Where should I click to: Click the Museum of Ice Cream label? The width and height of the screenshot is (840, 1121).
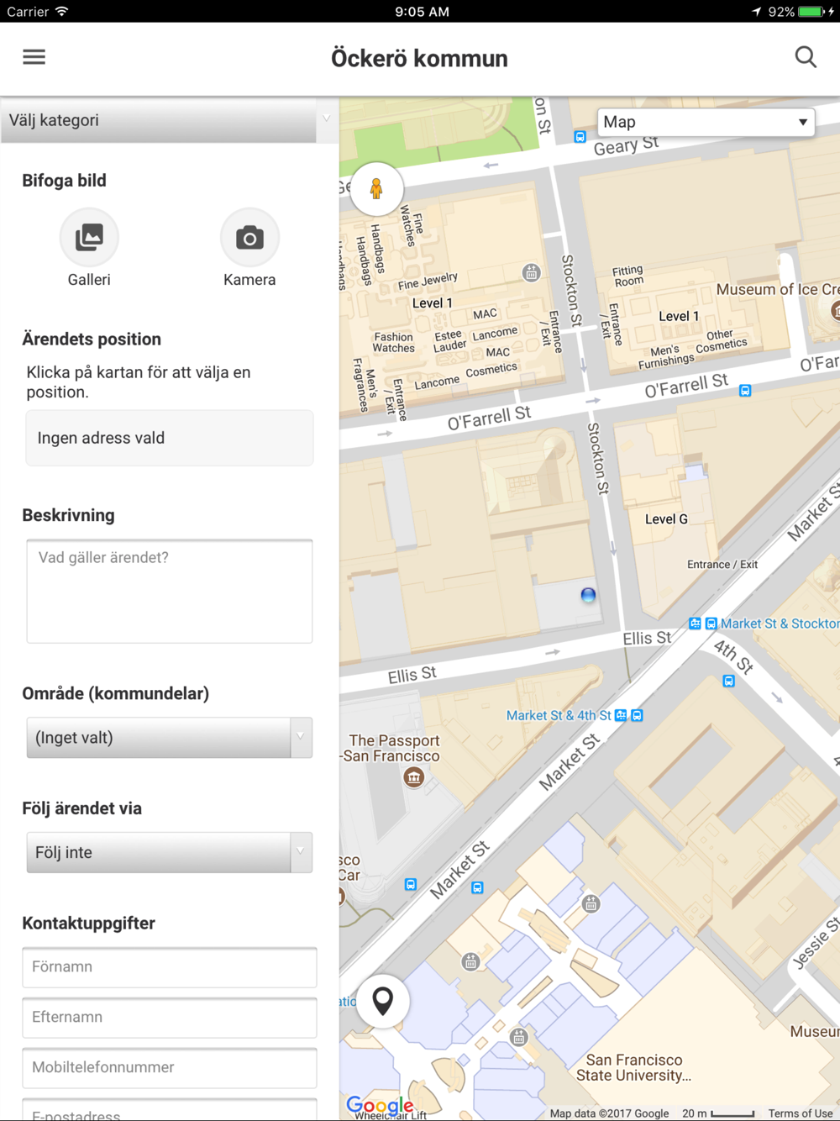point(777,289)
